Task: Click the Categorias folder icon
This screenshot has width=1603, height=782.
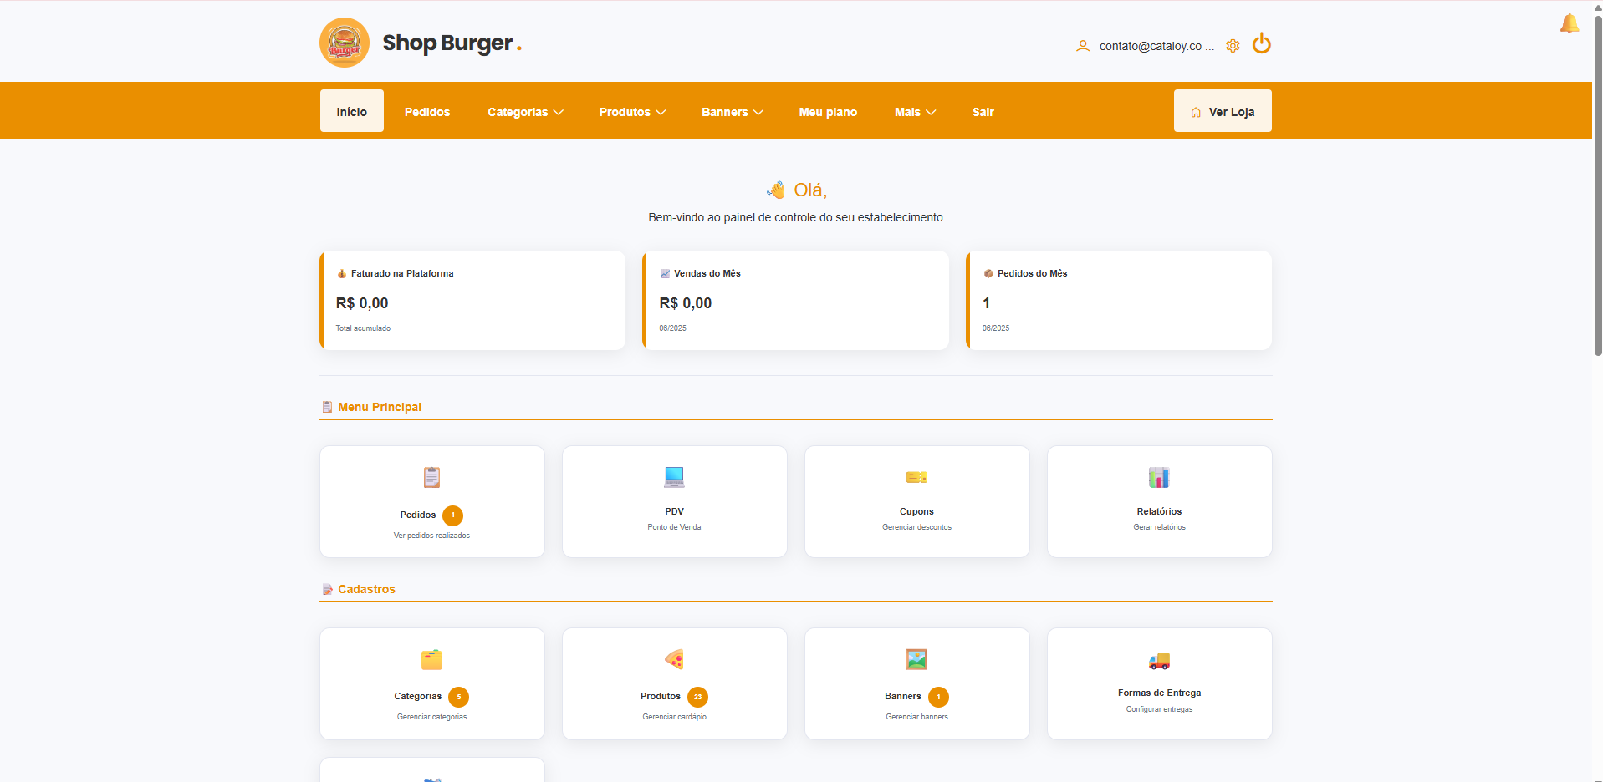Action: coord(431,659)
